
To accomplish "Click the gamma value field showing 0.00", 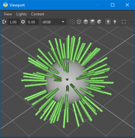I will pyautogui.click(x=32, y=22).
